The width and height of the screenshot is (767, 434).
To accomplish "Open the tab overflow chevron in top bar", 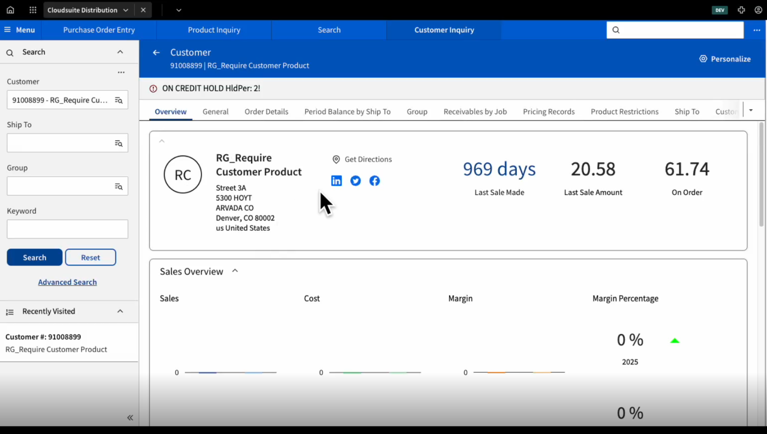I will pyautogui.click(x=179, y=10).
